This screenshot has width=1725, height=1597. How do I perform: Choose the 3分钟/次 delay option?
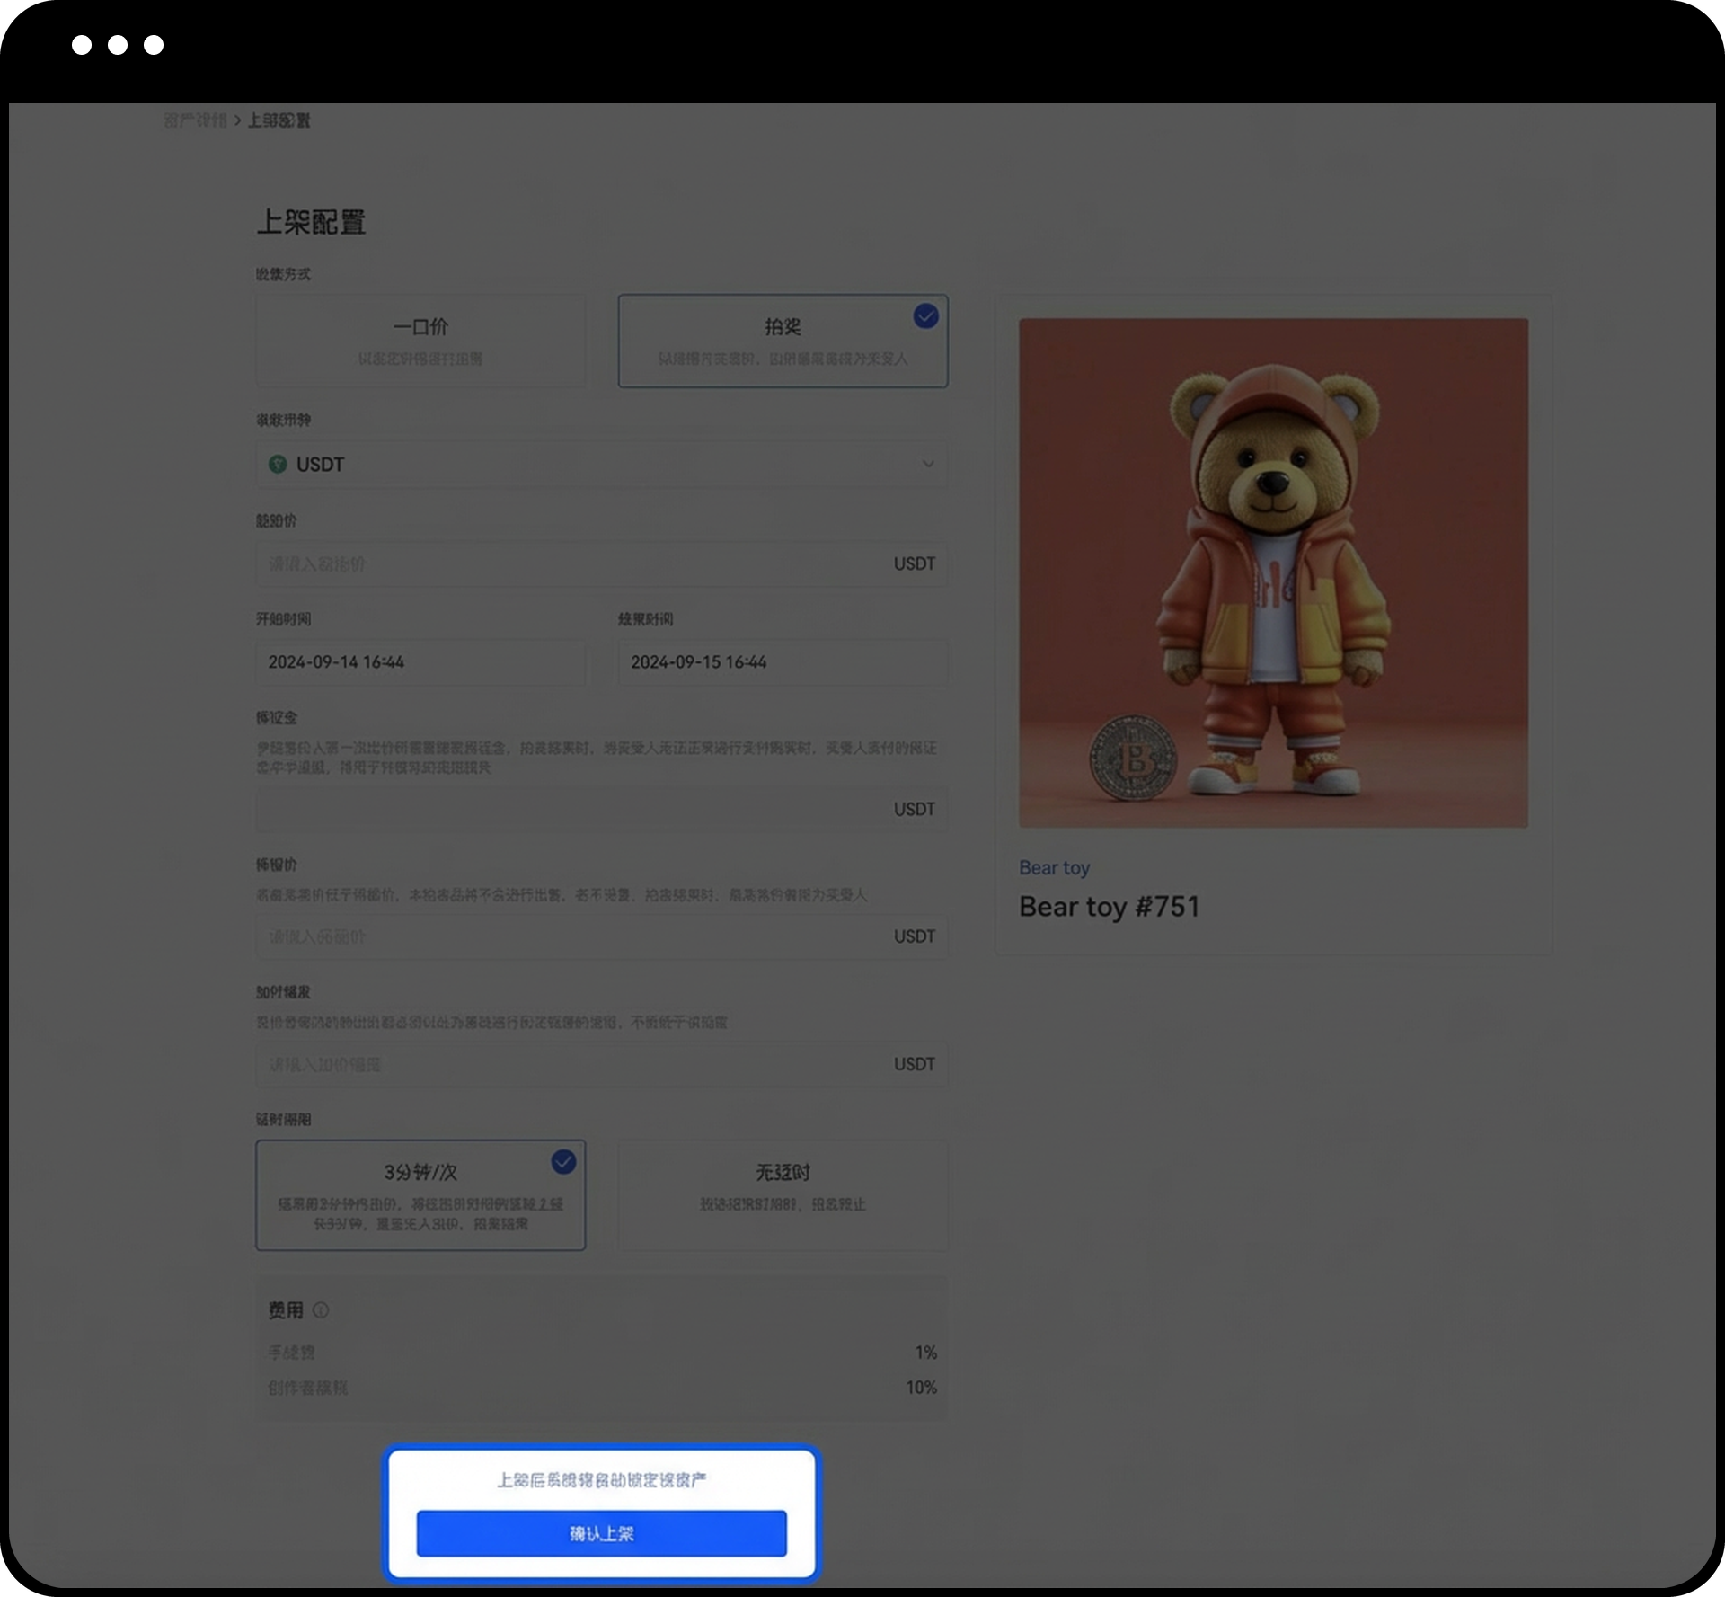click(420, 1194)
